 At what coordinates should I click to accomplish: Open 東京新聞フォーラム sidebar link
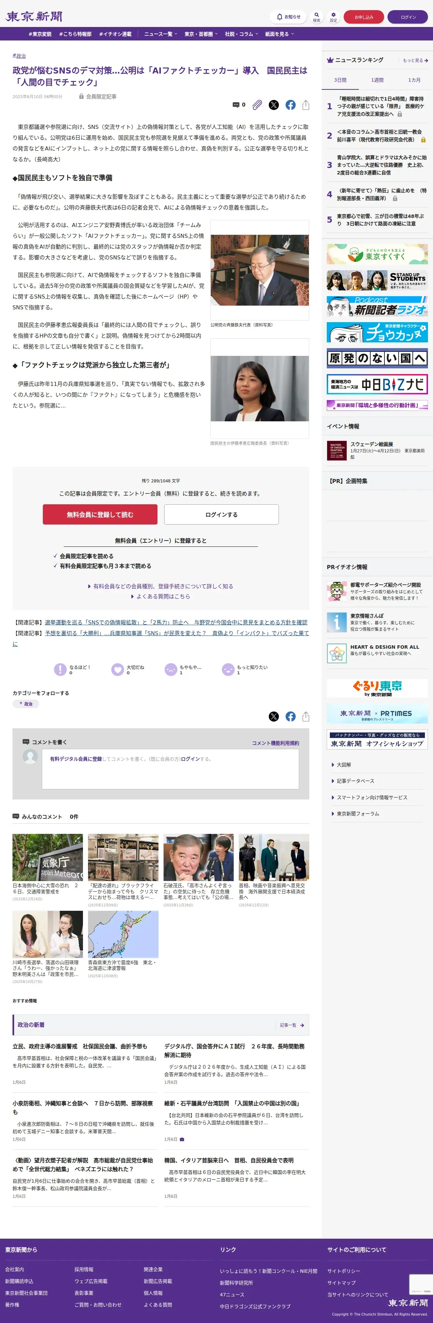coord(357,814)
